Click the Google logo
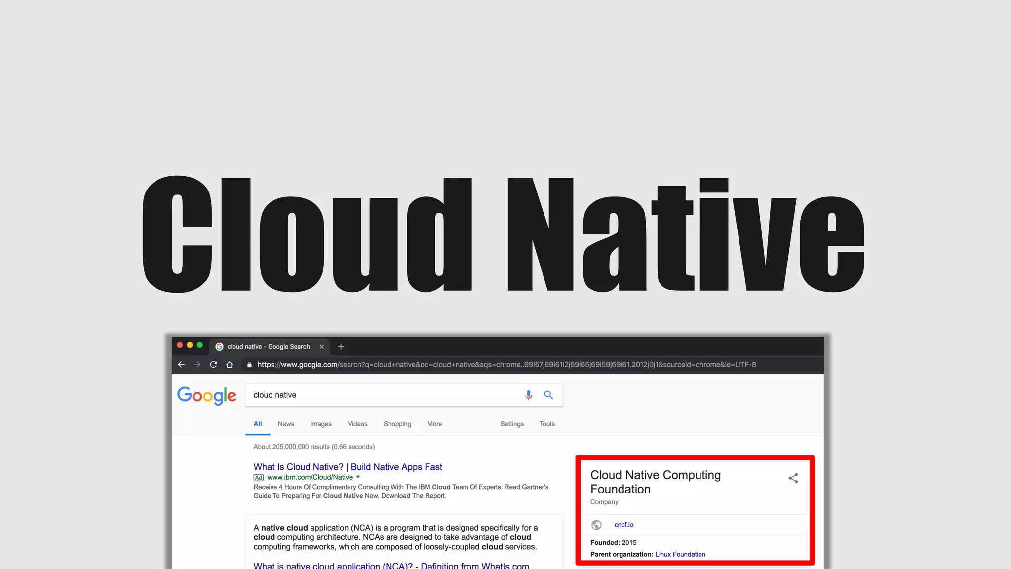 click(x=207, y=395)
